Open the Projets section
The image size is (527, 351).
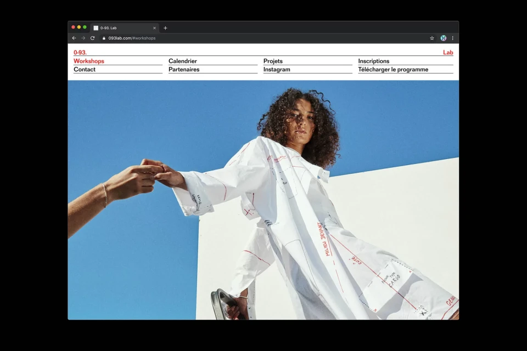272,61
